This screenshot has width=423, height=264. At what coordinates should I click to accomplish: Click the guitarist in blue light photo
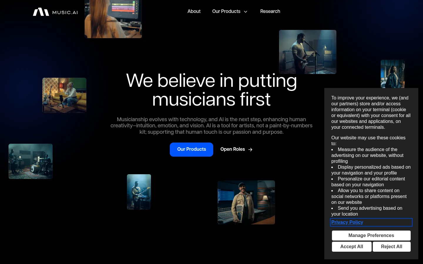pos(139,192)
